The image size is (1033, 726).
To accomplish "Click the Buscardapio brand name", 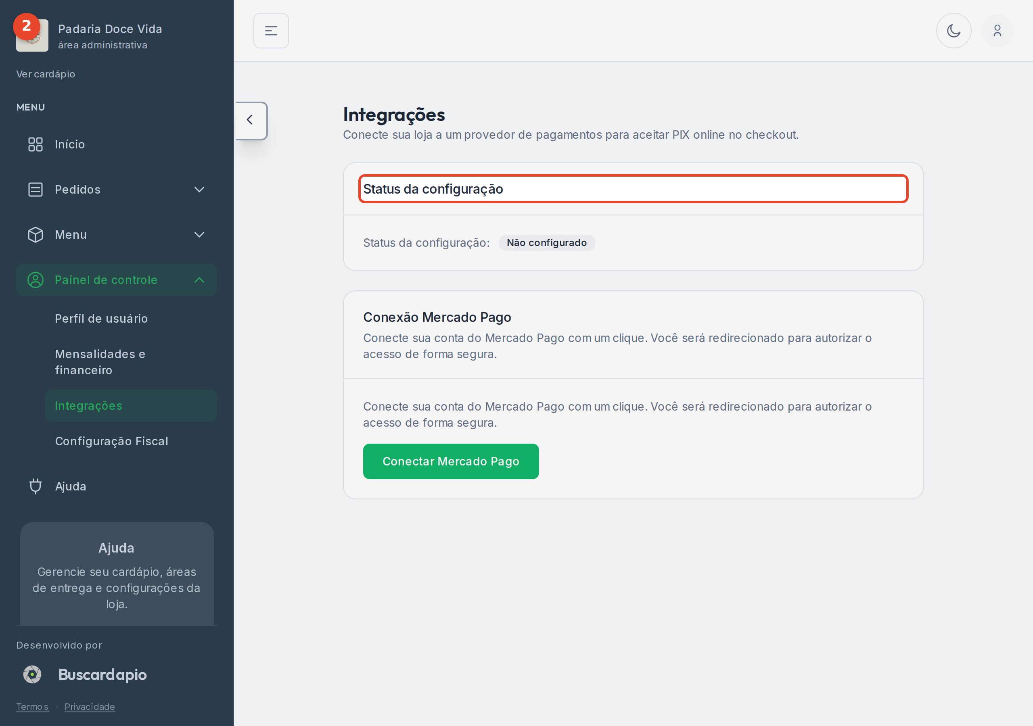I will point(102,675).
